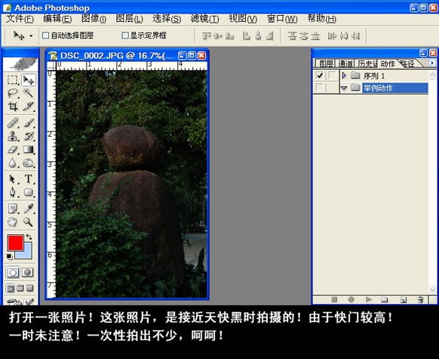Image resolution: width=439 pixels, height=359 pixels.
Task: Select the Brush tool
Action: coord(28,122)
